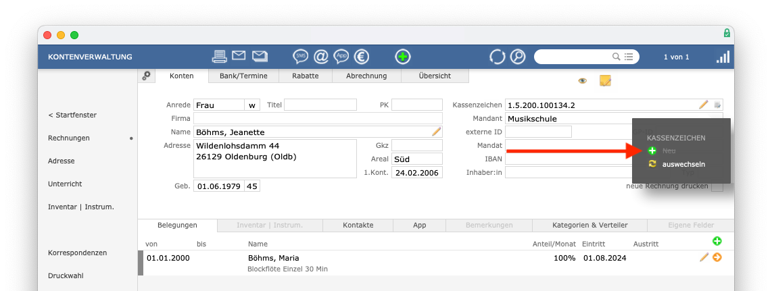This screenshot has width=772, height=291.
Task: Select the Belegungen lower tab
Action: pos(177,225)
